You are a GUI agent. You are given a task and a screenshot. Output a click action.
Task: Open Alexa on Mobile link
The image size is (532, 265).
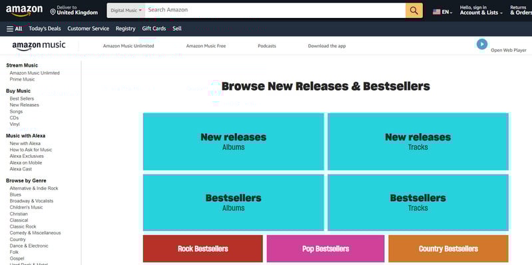click(26, 163)
